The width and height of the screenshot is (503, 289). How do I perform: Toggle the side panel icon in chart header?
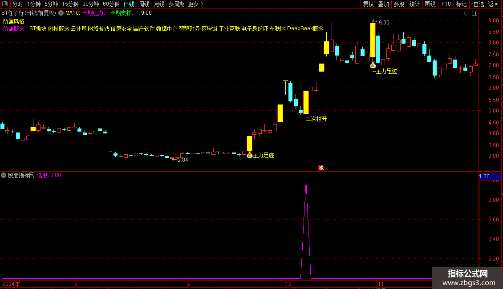click(475, 13)
